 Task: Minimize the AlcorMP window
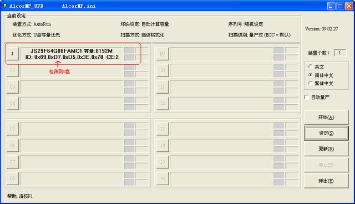331,6
